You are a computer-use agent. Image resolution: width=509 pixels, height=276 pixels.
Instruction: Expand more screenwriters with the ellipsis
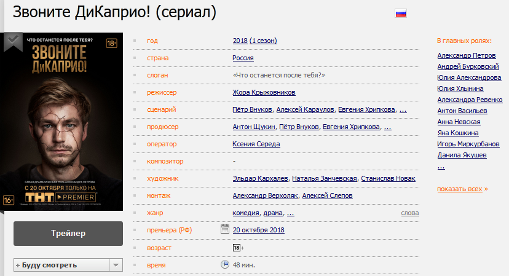[x=403, y=110]
